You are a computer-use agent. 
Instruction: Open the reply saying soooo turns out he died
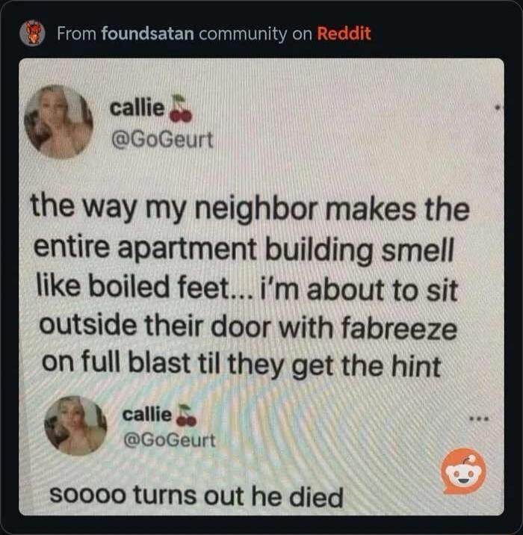pyautogui.click(x=196, y=496)
